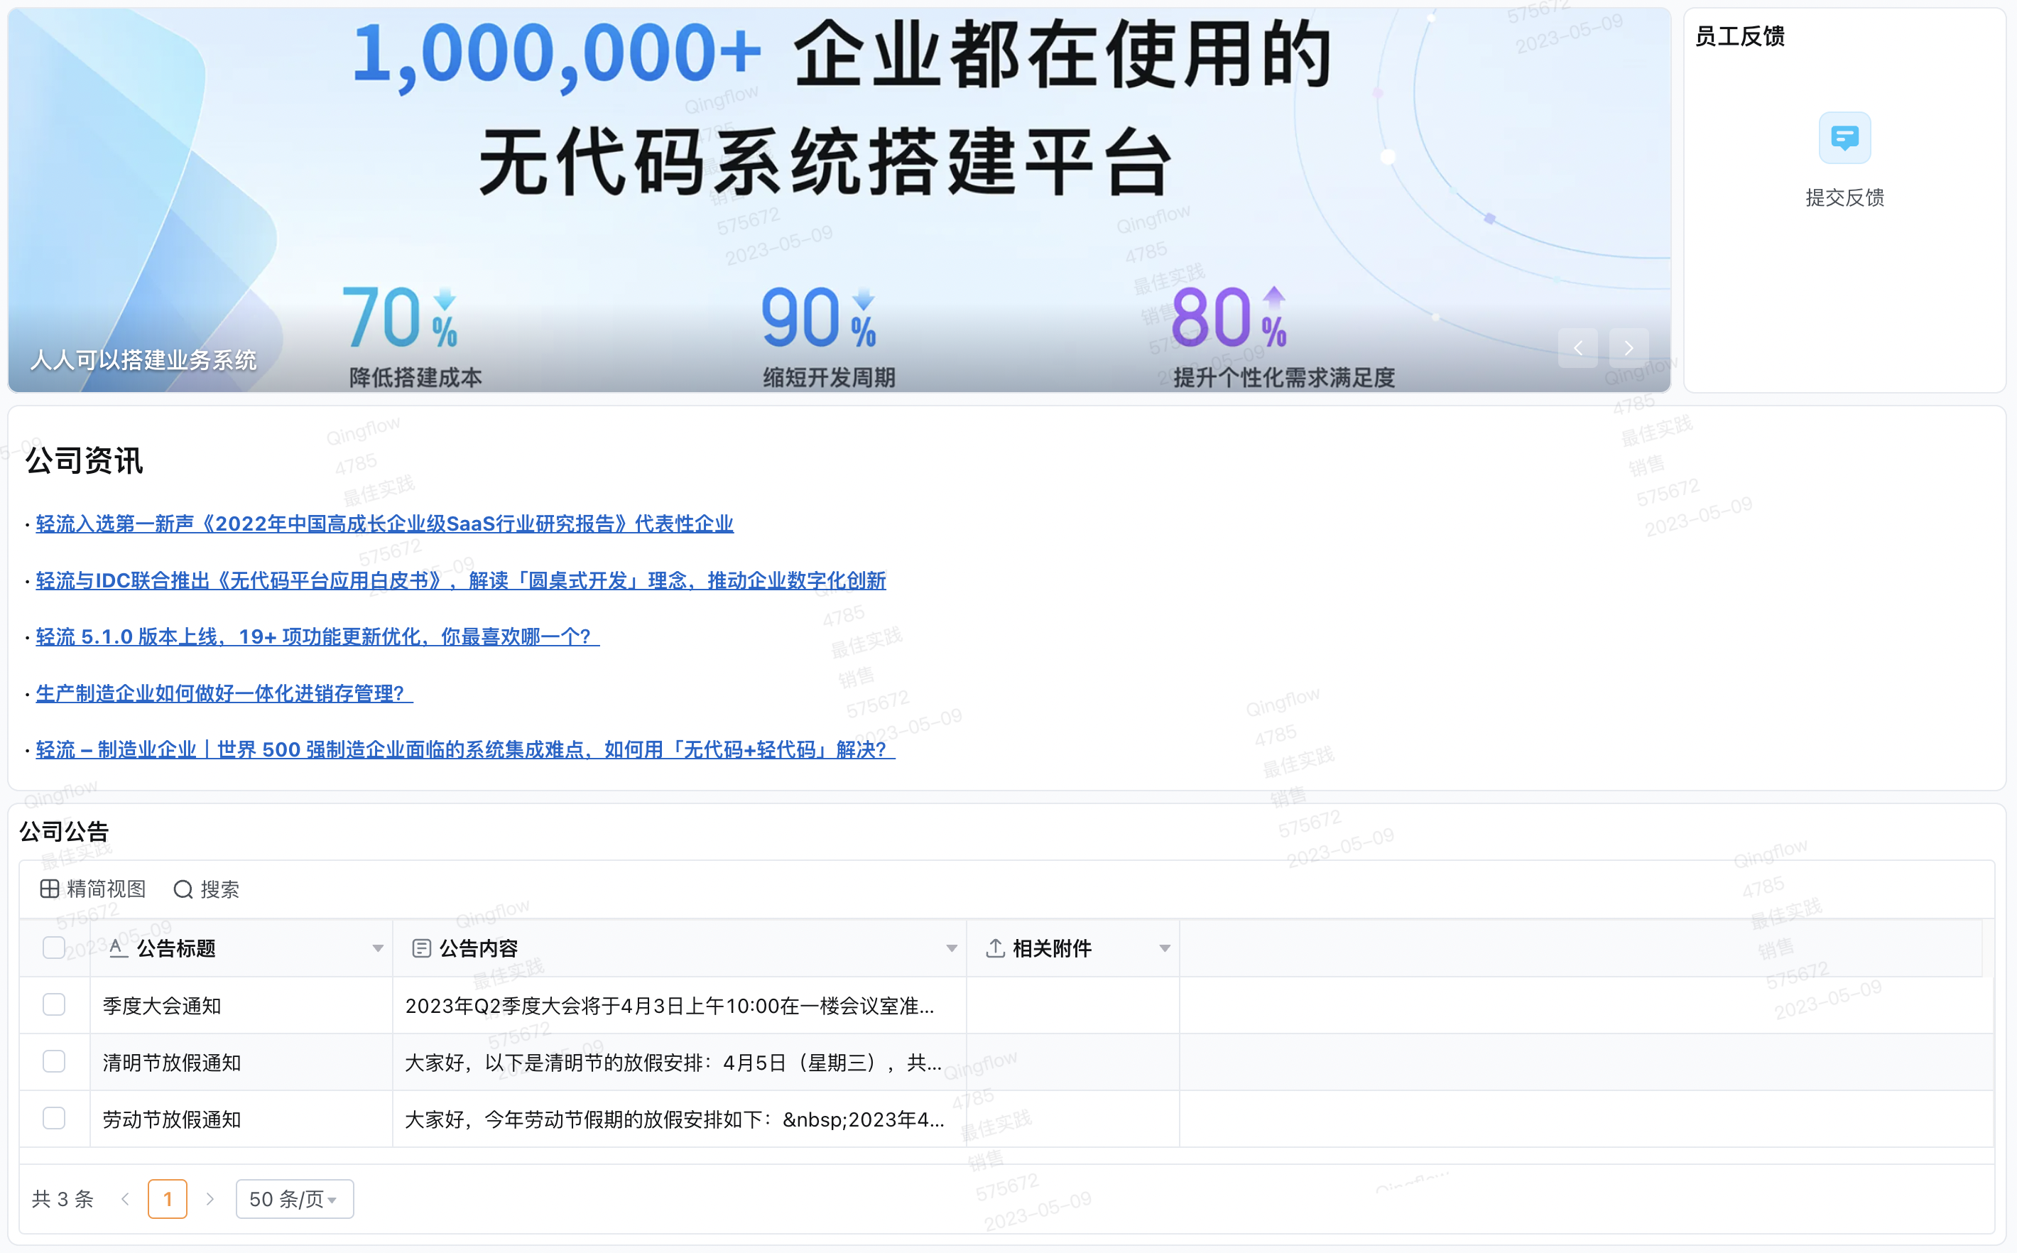Open the 轻流 5.1.0 版本上线 link
Viewport: 2017px width, 1253px height.
tap(317, 636)
